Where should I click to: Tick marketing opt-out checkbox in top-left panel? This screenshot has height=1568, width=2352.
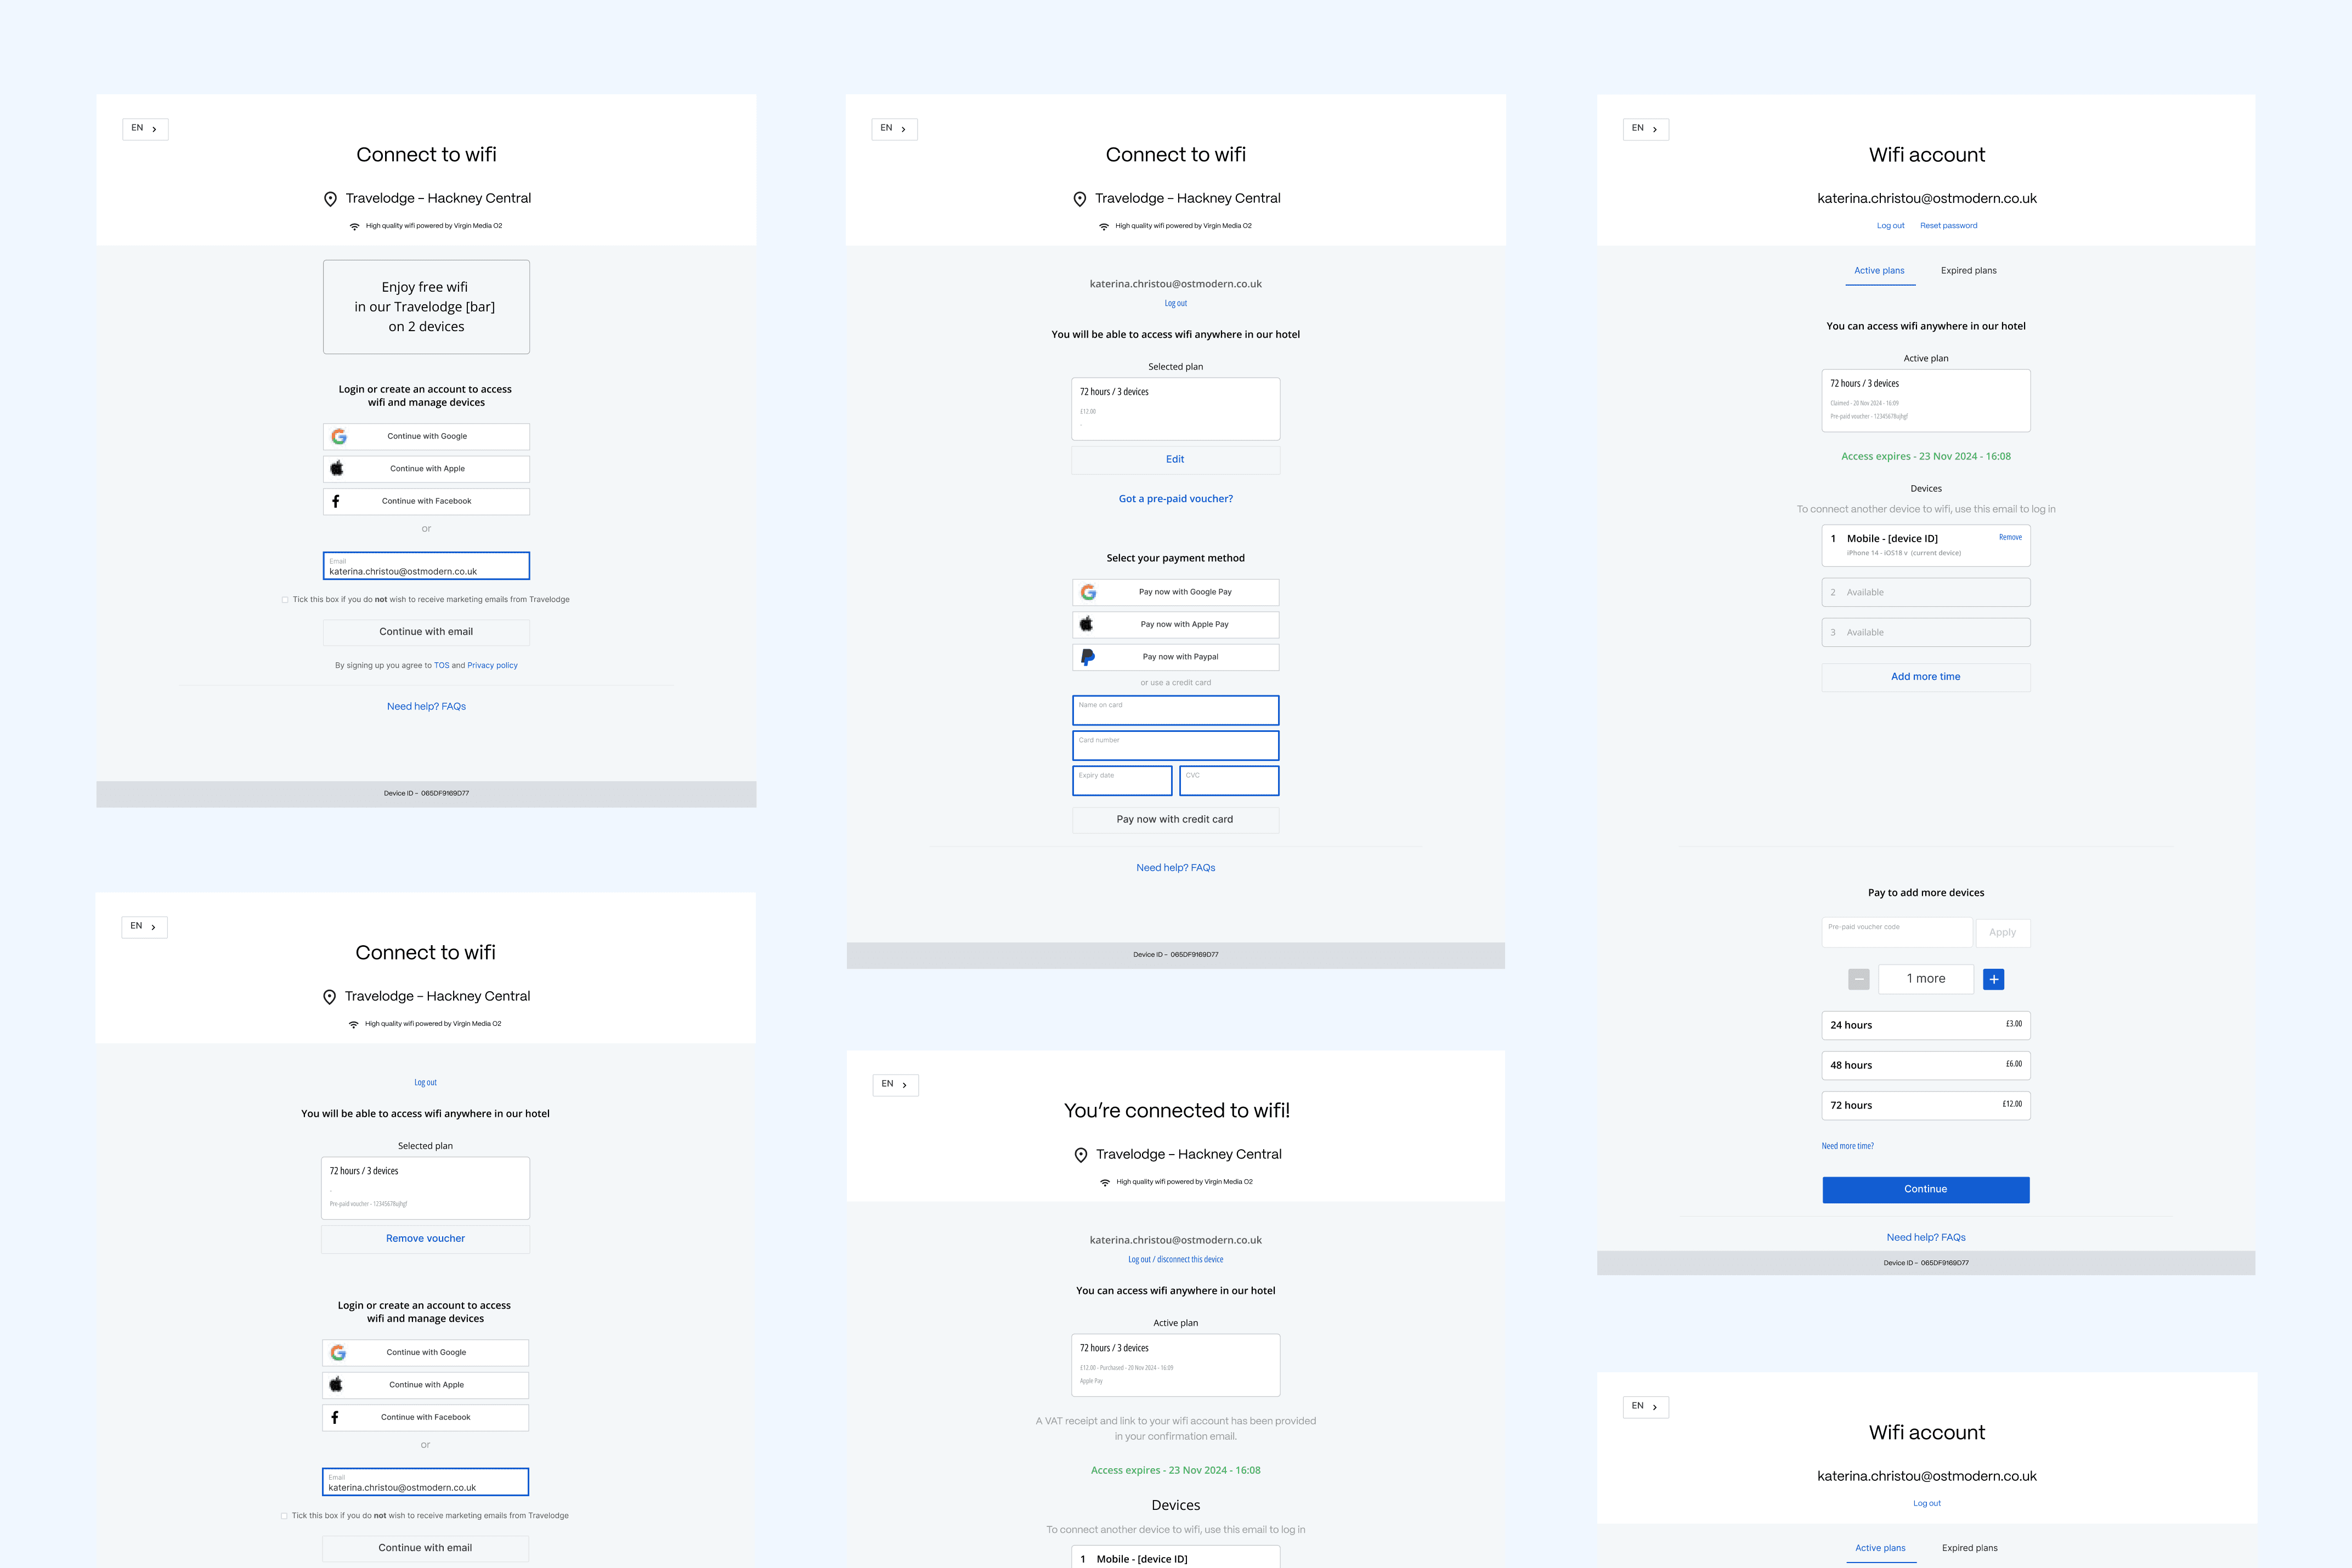(285, 600)
